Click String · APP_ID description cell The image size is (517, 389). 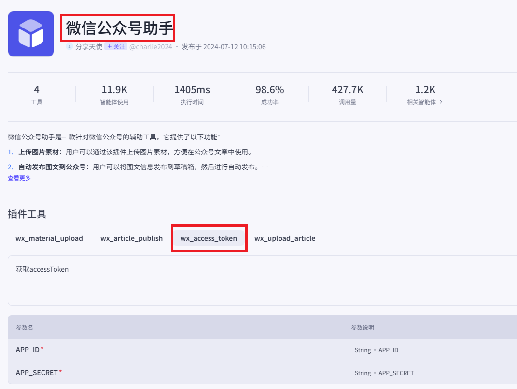click(377, 350)
